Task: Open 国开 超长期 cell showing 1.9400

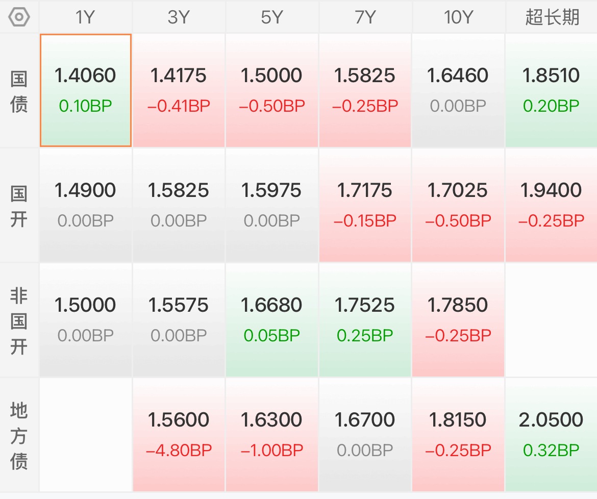Action: click(551, 205)
